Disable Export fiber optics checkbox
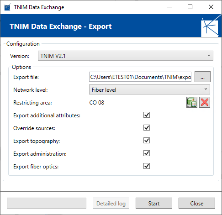Image resolution: width=222 pixels, height=215 pixels. click(x=147, y=166)
